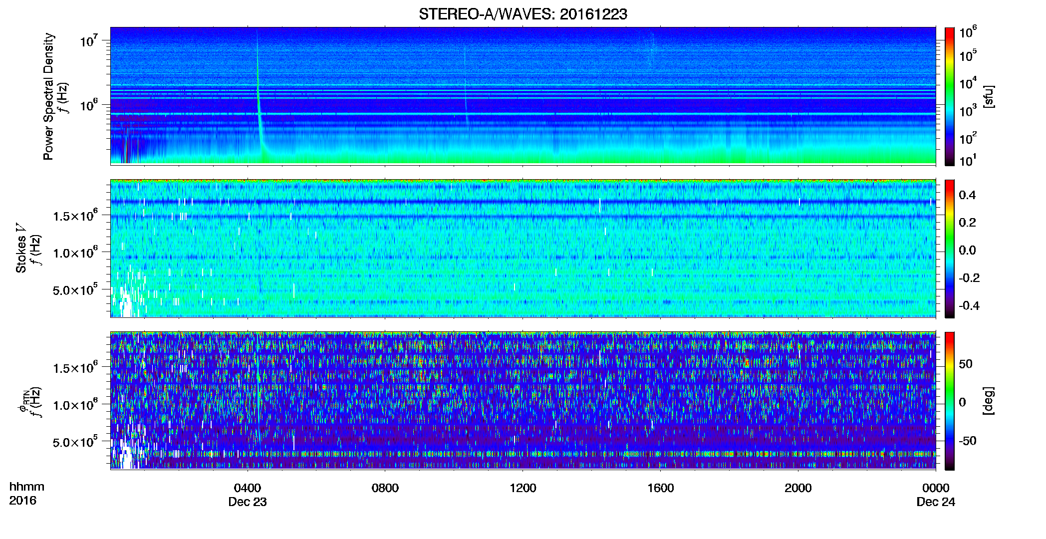This screenshot has width=1046, height=539.
Task: Select the 0.0 label on Stokes color bar
Action: 967,251
